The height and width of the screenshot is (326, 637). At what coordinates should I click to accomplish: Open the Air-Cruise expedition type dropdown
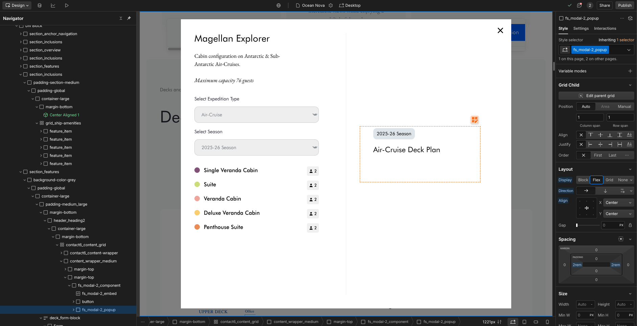point(257,115)
